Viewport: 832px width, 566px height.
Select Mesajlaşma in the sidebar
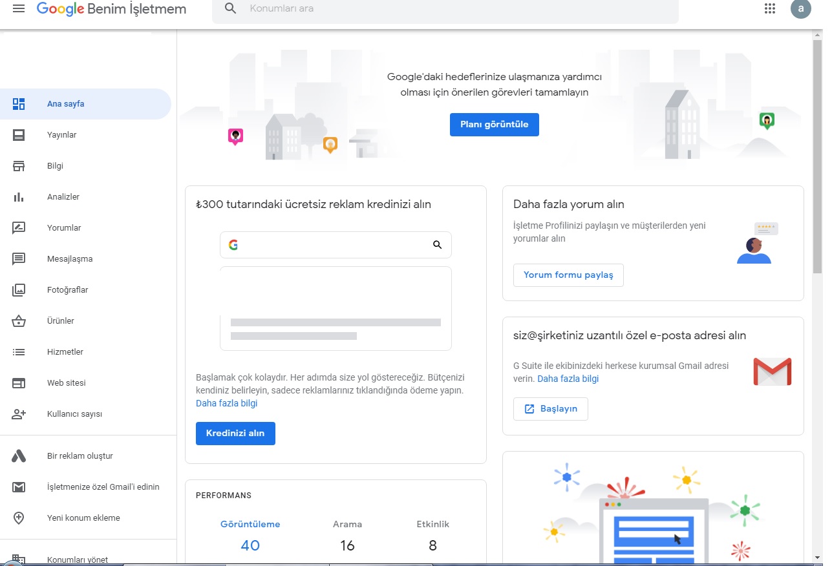point(85,259)
